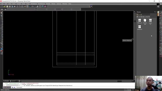Close the Blocks panel
Image resolution: width=162 pixels, height=91 pixels.
[x=156, y=12]
